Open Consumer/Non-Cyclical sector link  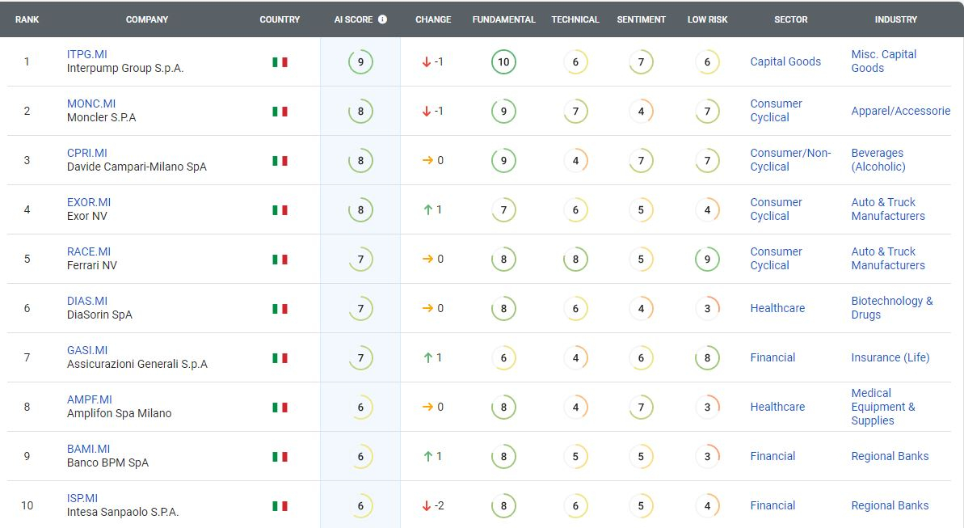point(790,160)
